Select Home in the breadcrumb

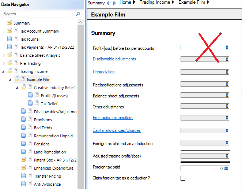(125, 2)
